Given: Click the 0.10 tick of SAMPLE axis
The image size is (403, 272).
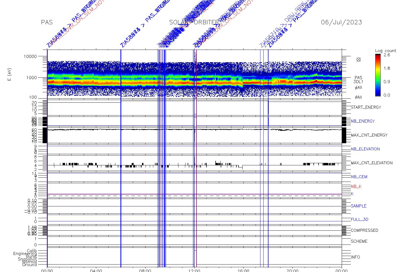Looking at the screenshot, I should [x=32, y=200].
